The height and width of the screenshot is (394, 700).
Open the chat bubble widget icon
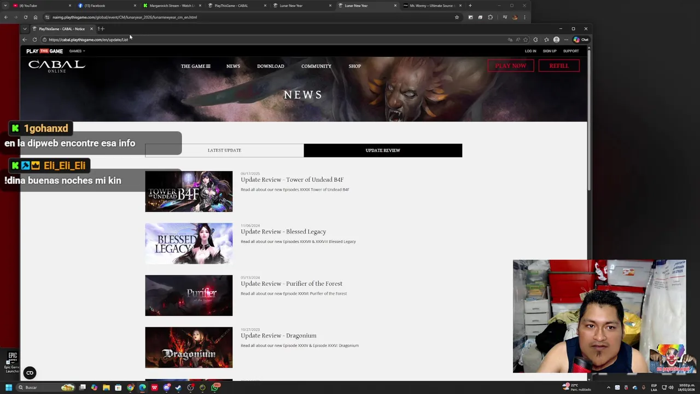[30, 373]
